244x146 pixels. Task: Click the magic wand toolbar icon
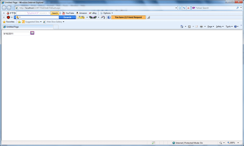click(x=103, y=17)
